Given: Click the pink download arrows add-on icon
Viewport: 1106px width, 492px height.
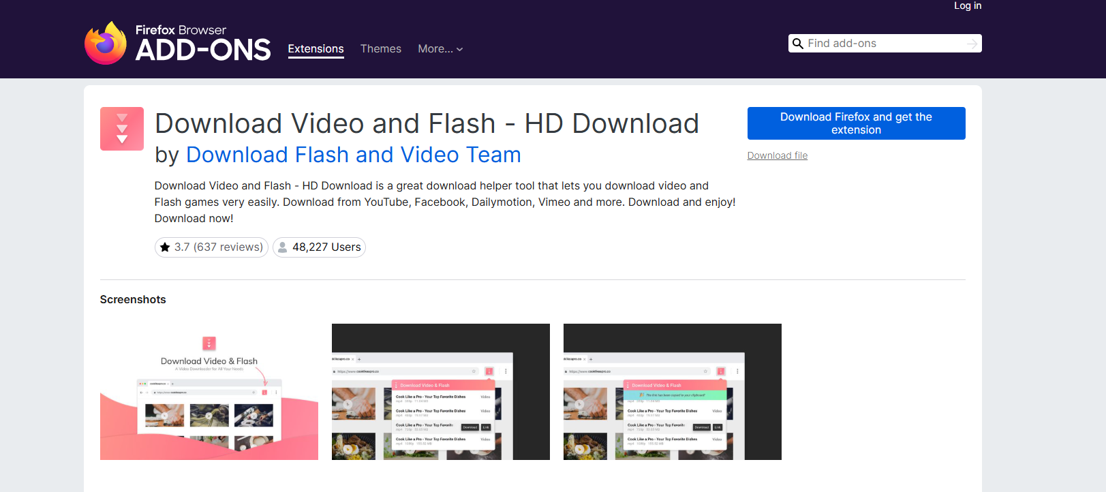Looking at the screenshot, I should 122,129.
